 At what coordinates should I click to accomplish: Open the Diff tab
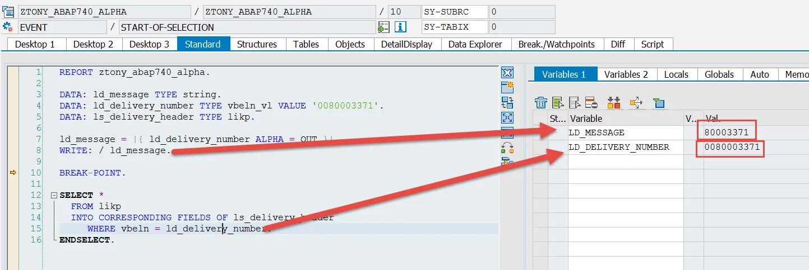pos(618,44)
